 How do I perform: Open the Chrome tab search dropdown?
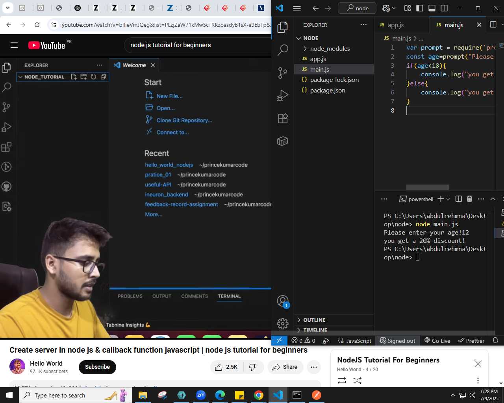click(x=7, y=7)
